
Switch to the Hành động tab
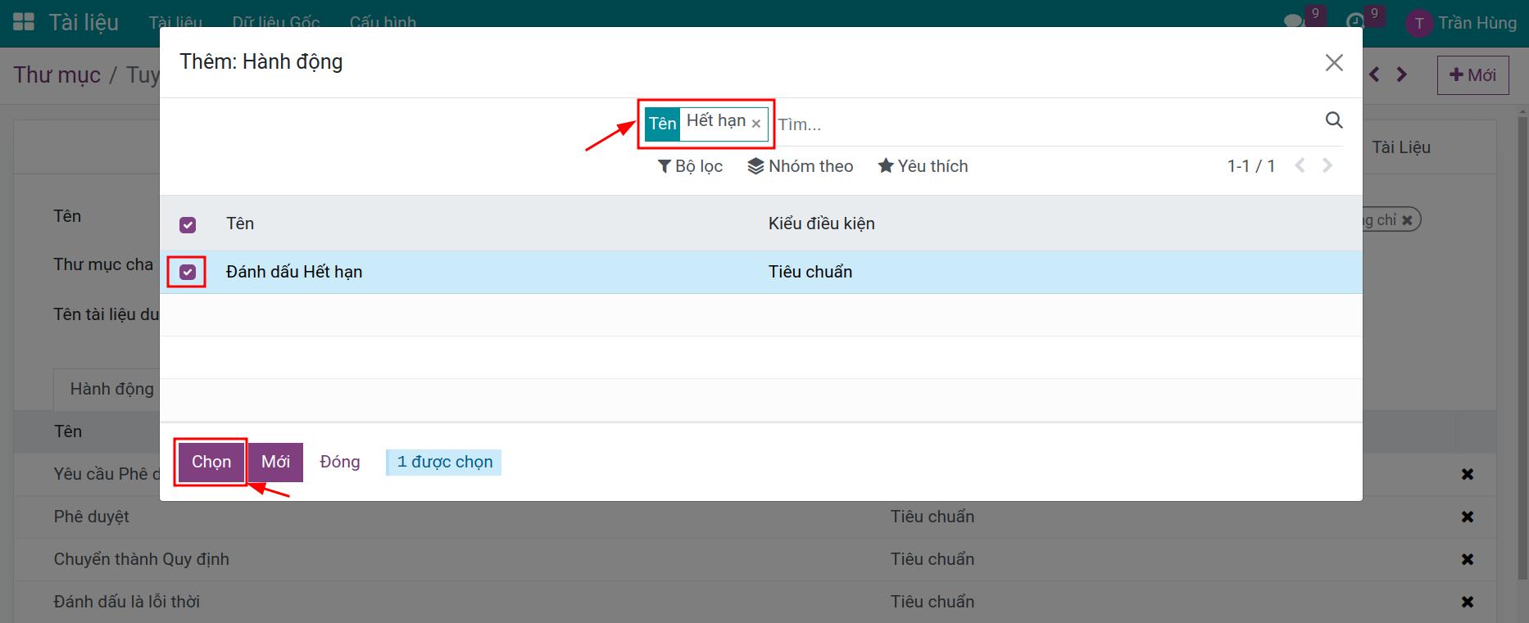[x=111, y=389]
